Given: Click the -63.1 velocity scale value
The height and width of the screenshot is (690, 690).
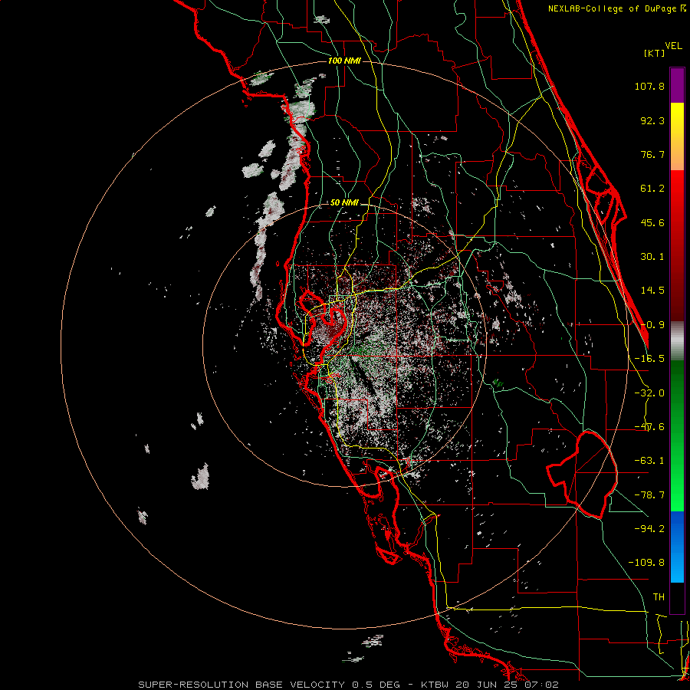Looking at the screenshot, I should click(649, 461).
